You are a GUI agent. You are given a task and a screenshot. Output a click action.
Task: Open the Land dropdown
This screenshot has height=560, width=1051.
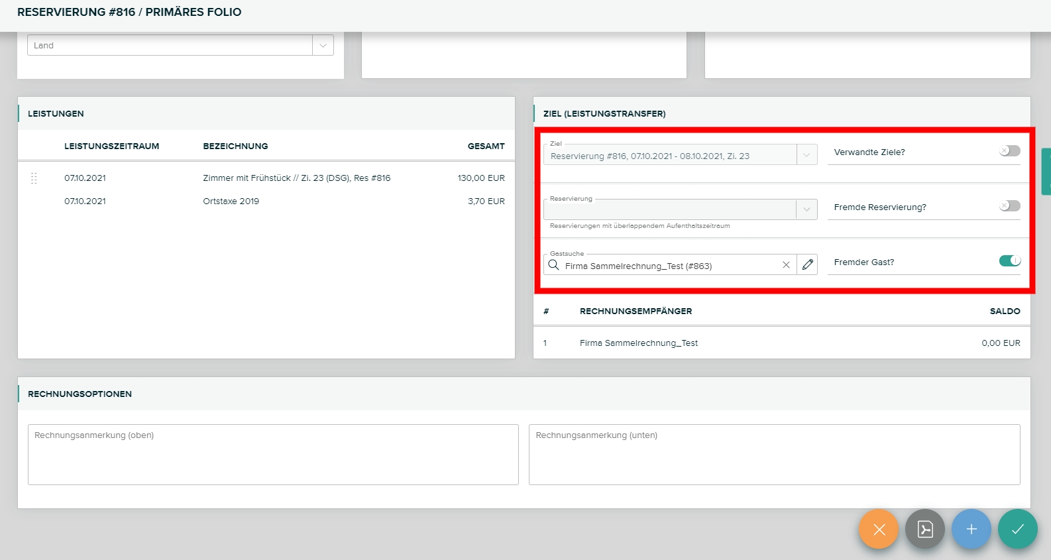tap(323, 46)
